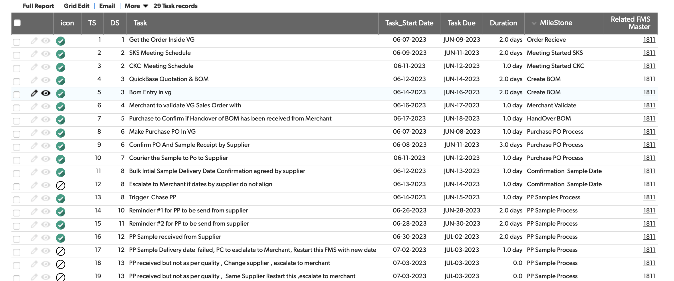
Task: Click sort arrow beside MileStone header
Action: coord(534,23)
